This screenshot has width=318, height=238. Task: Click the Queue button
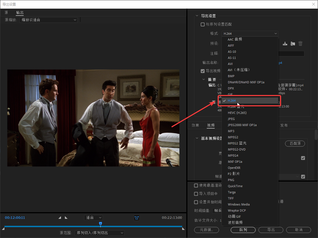click(243, 230)
